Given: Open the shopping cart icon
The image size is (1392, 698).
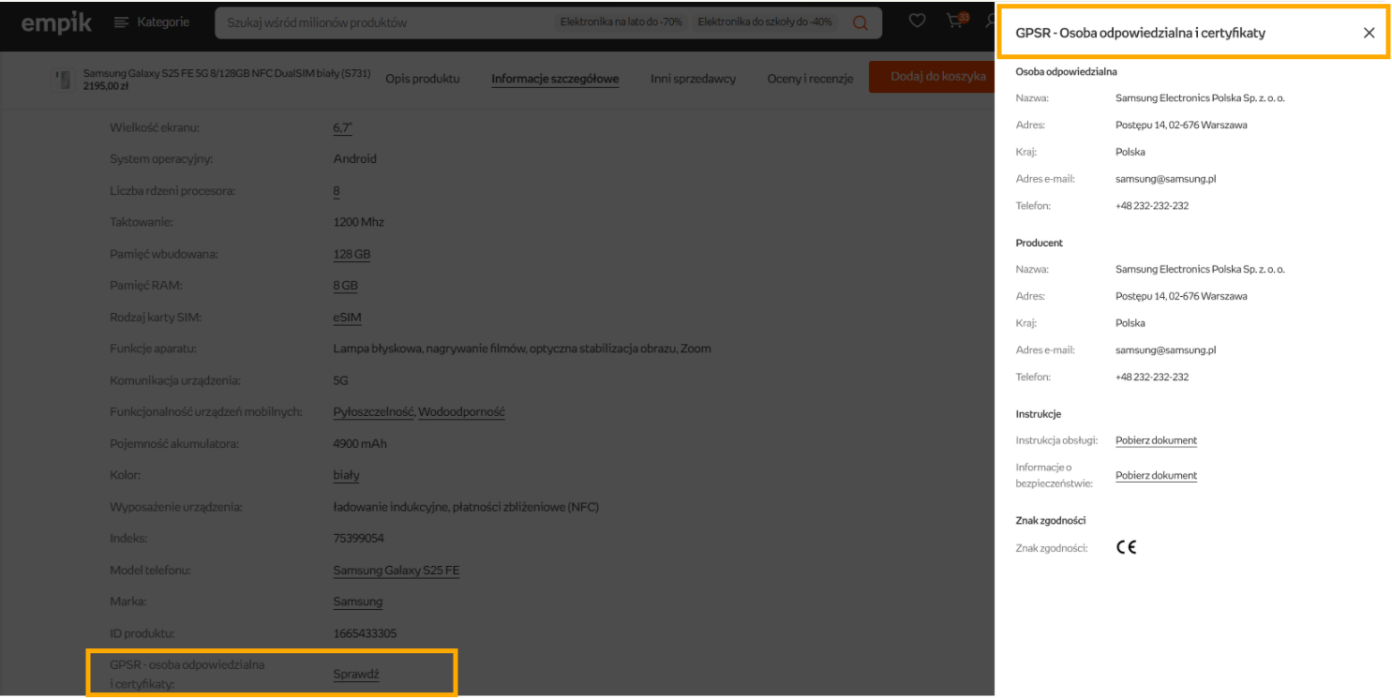Looking at the screenshot, I should (x=956, y=21).
